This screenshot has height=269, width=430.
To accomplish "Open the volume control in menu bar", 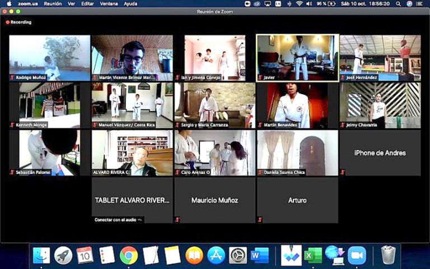I will (x=310, y=3).
